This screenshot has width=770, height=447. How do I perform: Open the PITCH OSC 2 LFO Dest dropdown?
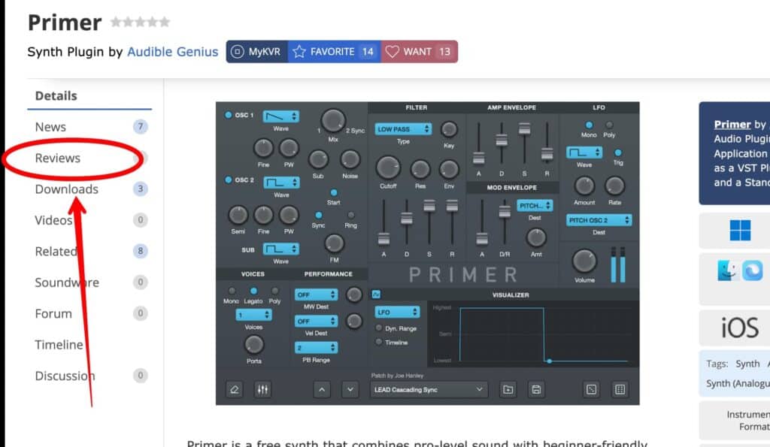click(599, 220)
